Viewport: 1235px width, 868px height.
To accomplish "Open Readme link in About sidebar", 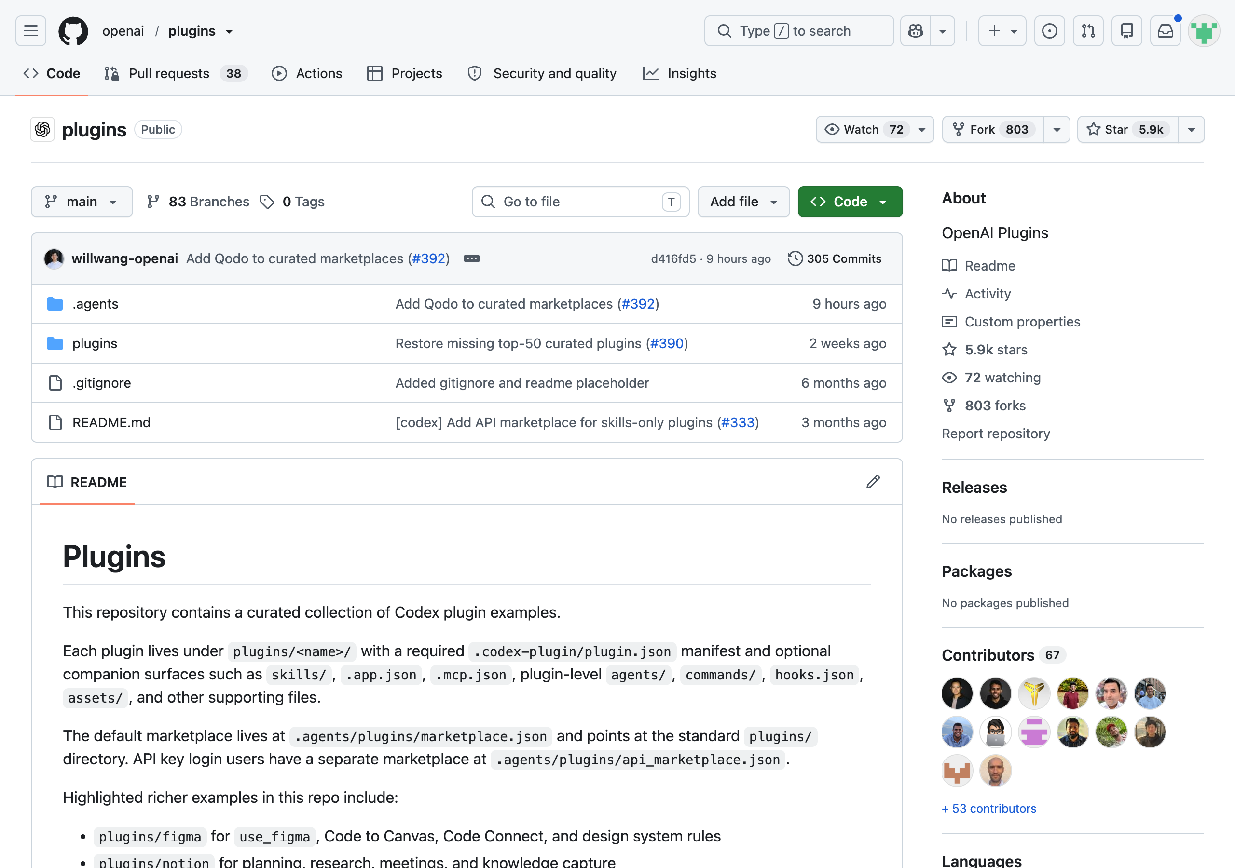I will tap(979, 266).
